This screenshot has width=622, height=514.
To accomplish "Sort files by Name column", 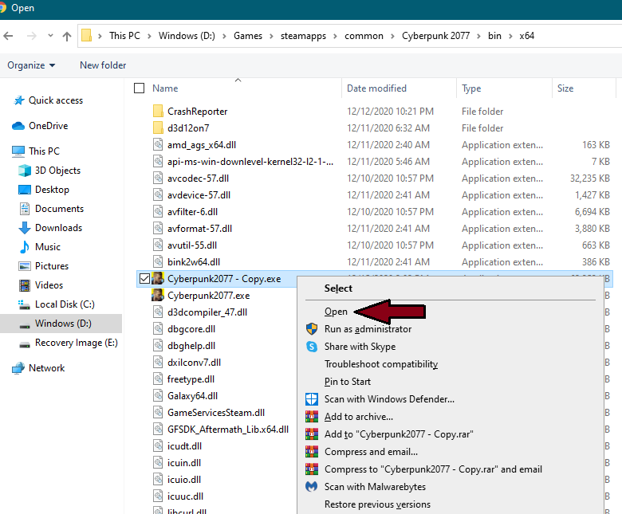I will click(x=165, y=88).
